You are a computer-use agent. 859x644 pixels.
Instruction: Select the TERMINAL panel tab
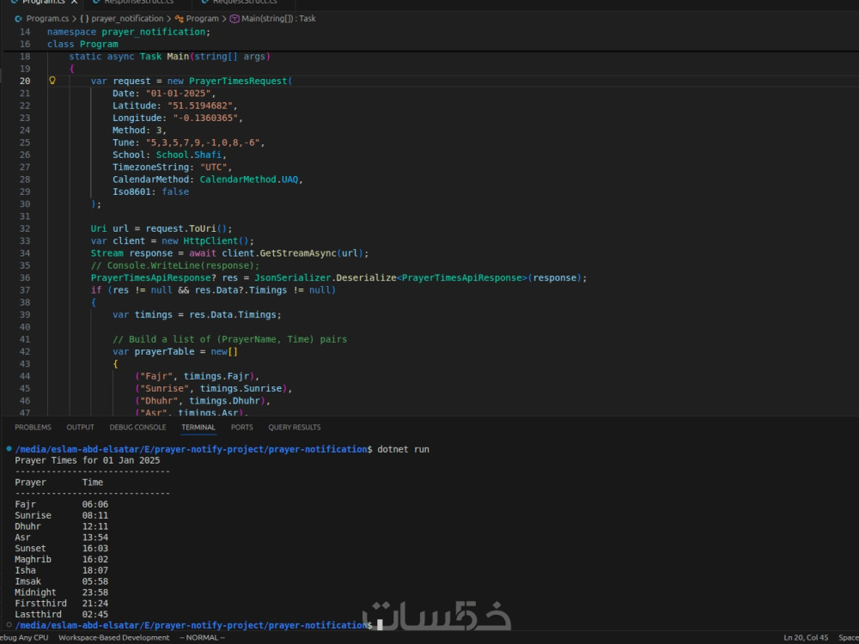[198, 427]
